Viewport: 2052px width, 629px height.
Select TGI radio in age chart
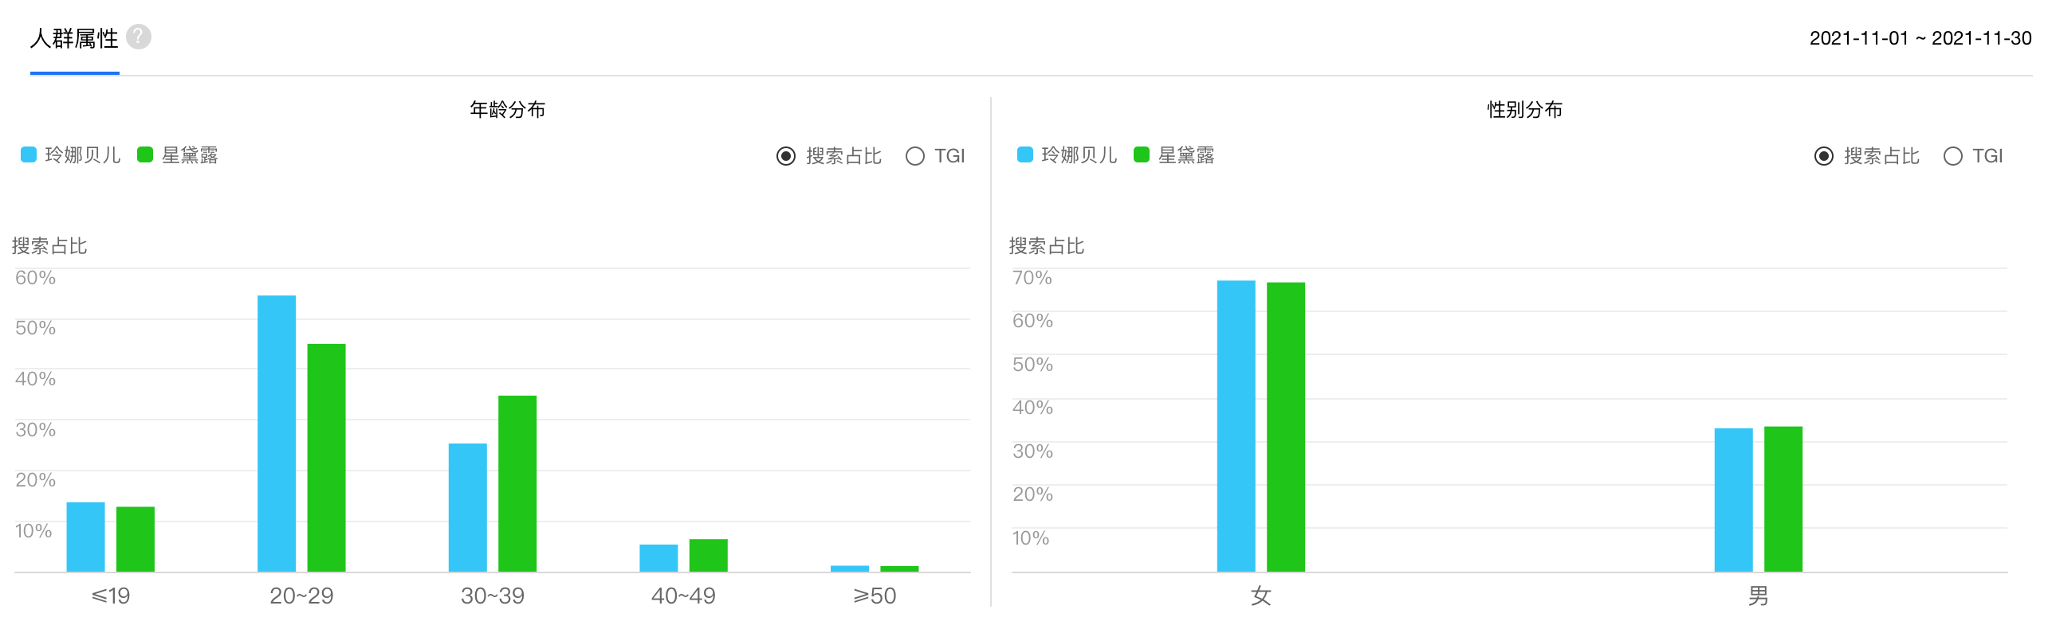(x=915, y=156)
